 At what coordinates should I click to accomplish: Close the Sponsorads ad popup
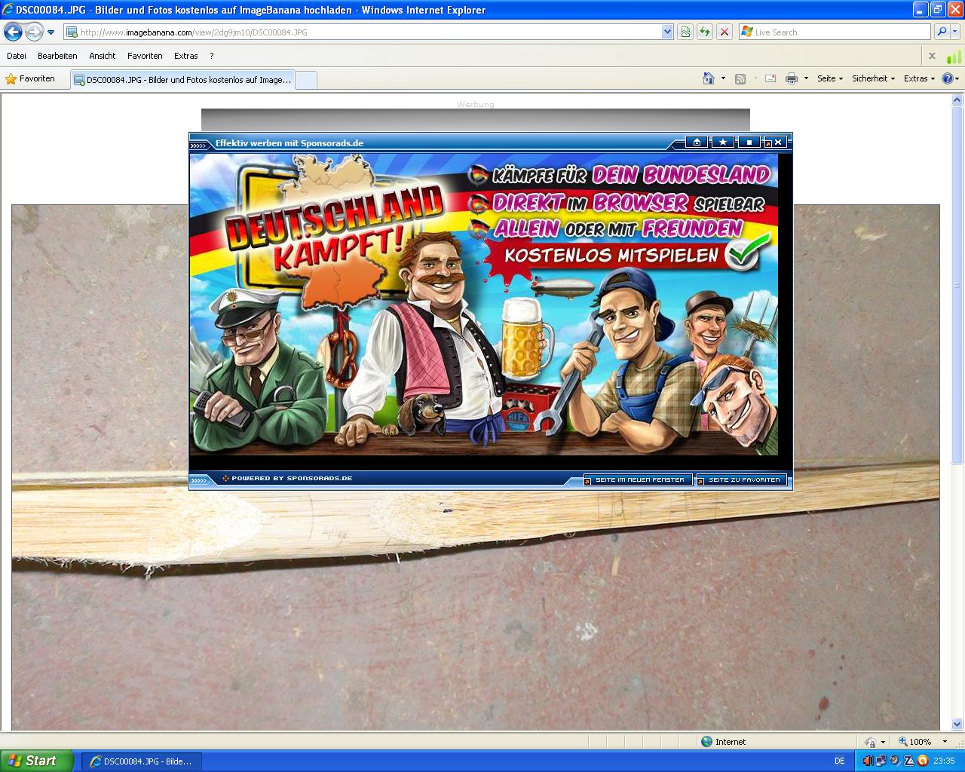click(x=777, y=142)
